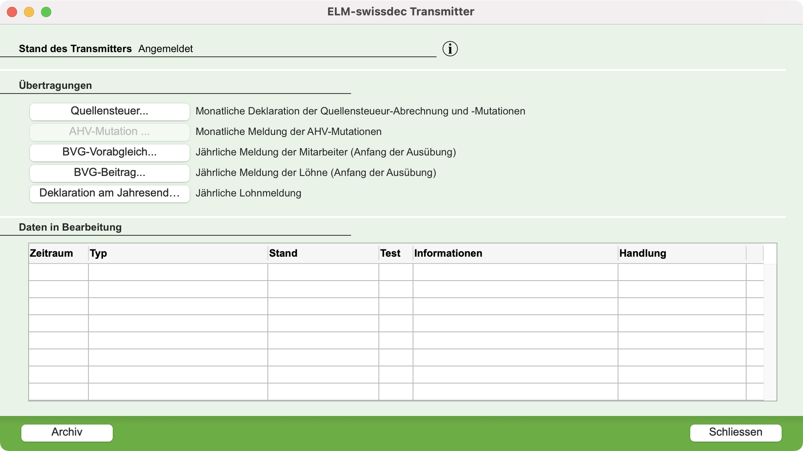Click the transmitter info icon
The height and width of the screenshot is (451, 803).
(x=450, y=49)
